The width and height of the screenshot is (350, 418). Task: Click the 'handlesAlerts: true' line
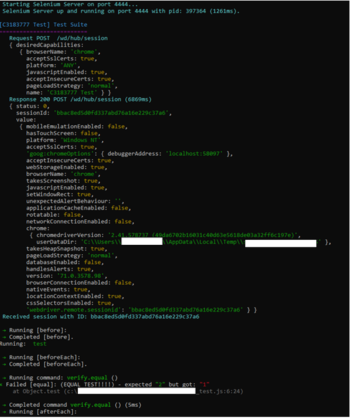click(x=60, y=269)
